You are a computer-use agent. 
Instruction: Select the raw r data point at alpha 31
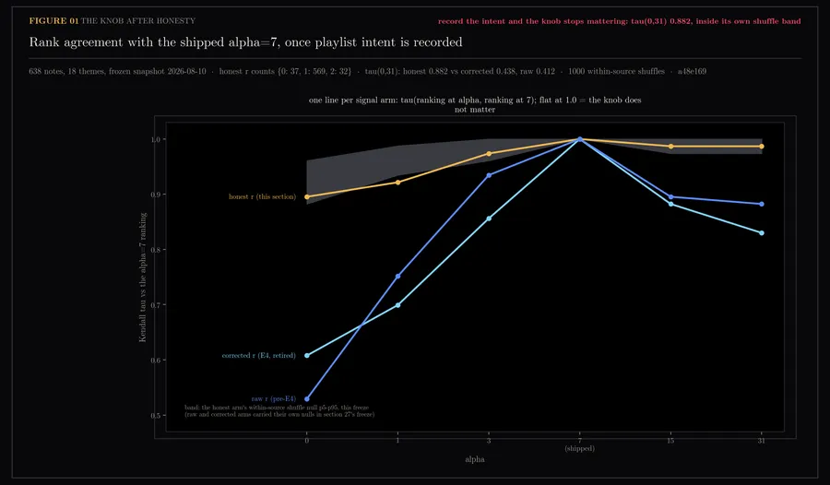[x=761, y=205]
